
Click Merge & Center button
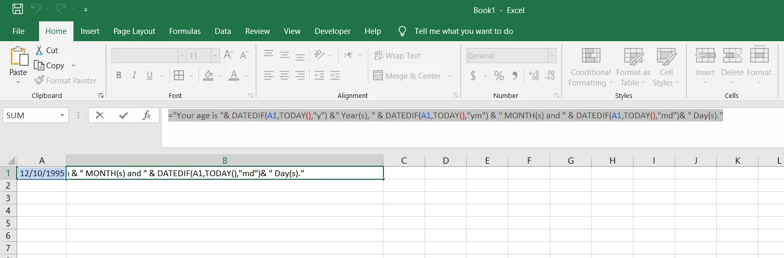point(407,76)
